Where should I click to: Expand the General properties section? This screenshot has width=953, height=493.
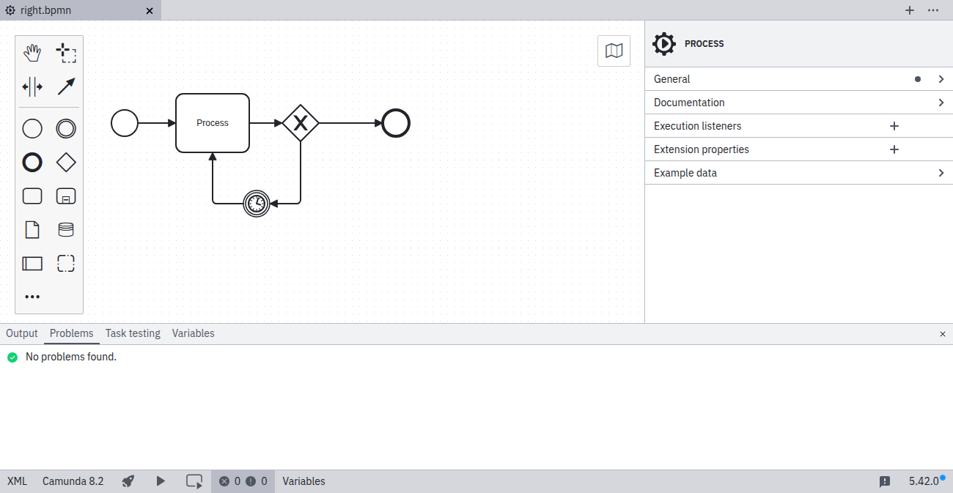(941, 78)
